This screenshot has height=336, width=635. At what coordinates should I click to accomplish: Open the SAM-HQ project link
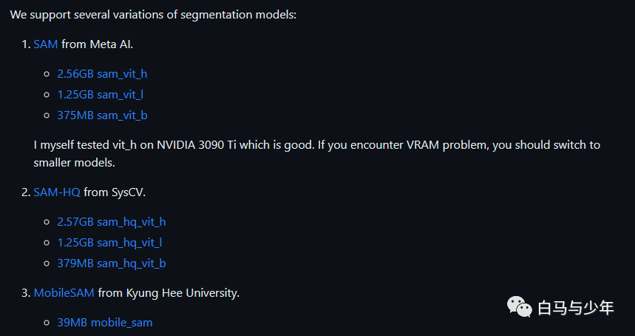[x=57, y=192]
